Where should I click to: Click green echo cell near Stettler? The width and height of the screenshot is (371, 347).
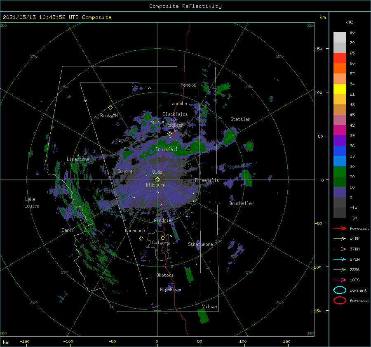click(x=229, y=136)
